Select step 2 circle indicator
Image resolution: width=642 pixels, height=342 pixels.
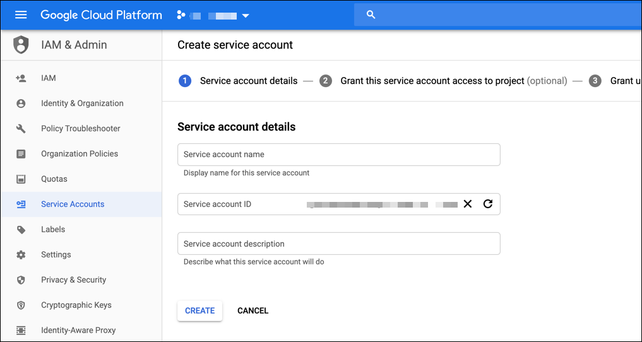point(326,81)
